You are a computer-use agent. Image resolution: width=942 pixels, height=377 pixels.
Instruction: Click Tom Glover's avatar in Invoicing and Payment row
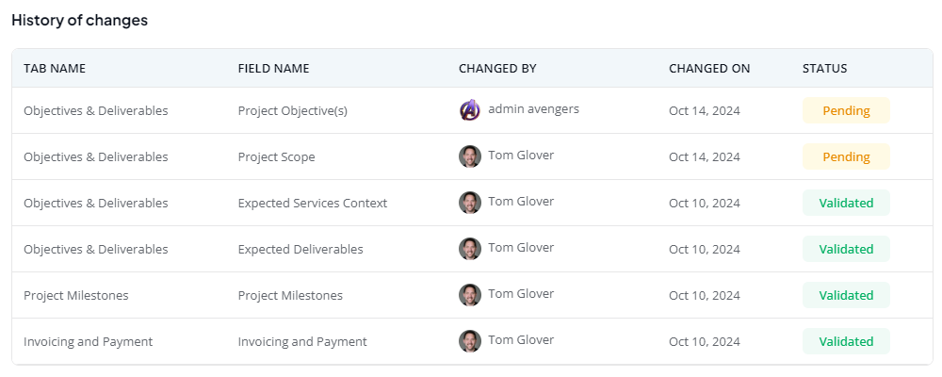[x=470, y=341]
